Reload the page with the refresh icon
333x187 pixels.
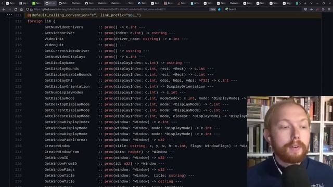click(16, 9)
